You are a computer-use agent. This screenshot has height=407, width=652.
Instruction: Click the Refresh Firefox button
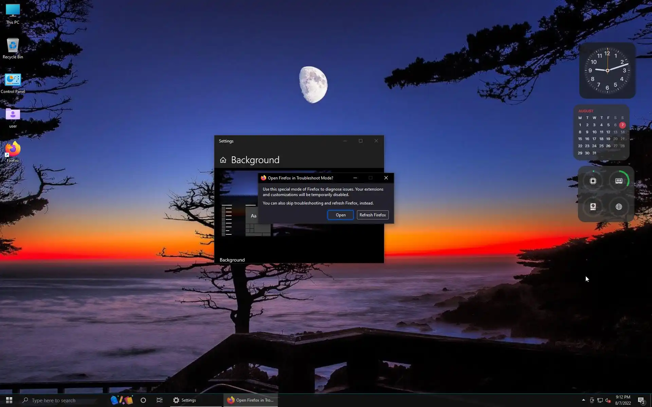click(x=373, y=215)
